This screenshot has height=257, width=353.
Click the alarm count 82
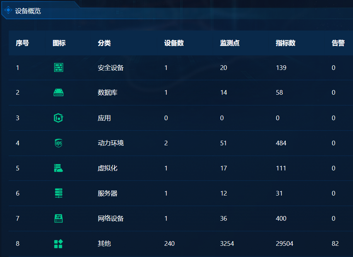[x=335, y=243]
